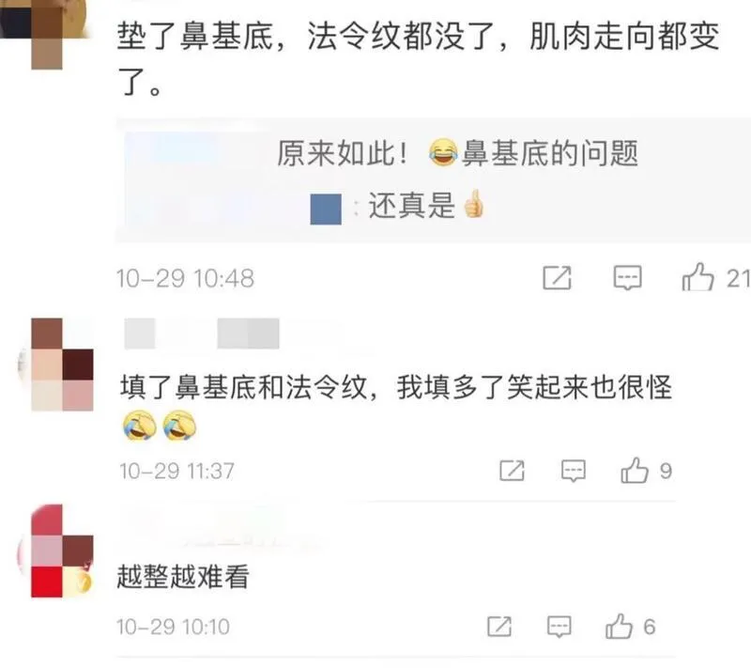Viewport: 751px width, 668px height.
Task: Share the comment posted at 10-29 10:10
Action: (x=499, y=627)
